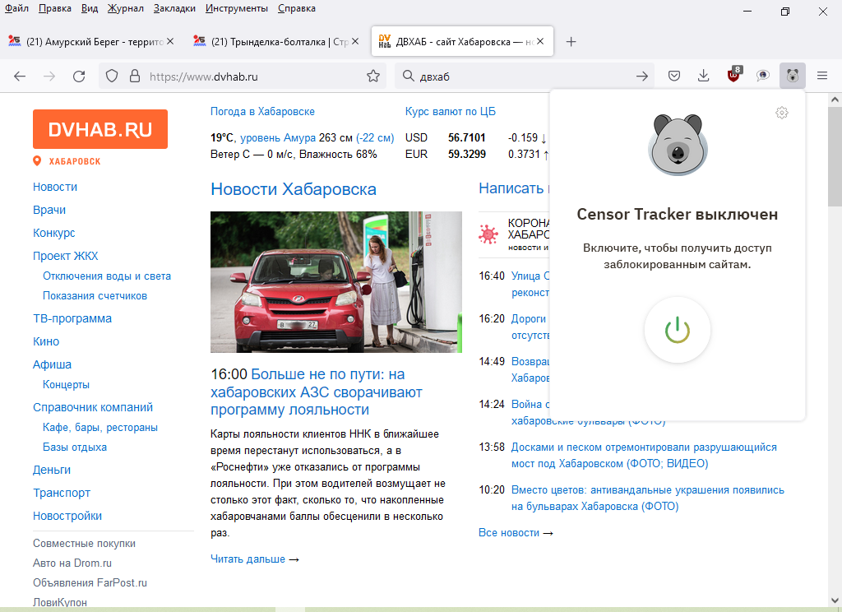842x612 pixels.
Task: Click the ХАБАРОВСК location pin
Action: [37, 160]
